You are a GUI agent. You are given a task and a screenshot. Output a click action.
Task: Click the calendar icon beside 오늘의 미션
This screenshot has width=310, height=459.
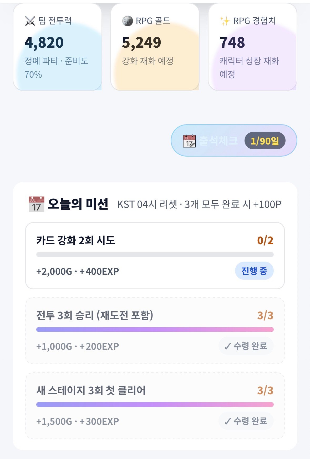(36, 204)
